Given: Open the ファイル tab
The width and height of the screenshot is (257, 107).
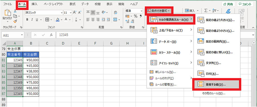Looking at the screenshot, I should point(7,4).
